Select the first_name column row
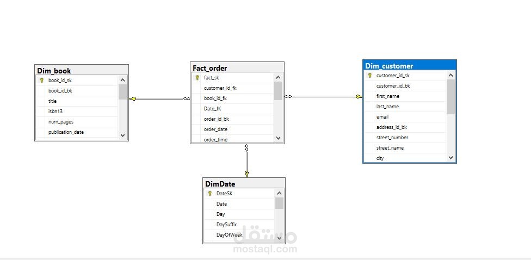This screenshot has height=260, width=531. [405, 96]
